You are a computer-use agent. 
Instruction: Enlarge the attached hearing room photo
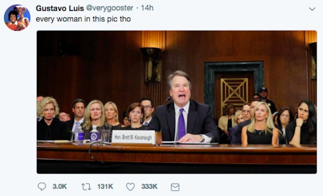pyautogui.click(x=177, y=102)
